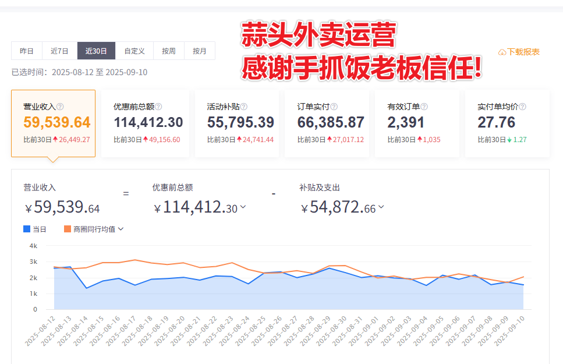The width and height of the screenshot is (563, 364).
Task: Select the 营业收入 metric card
Action: tap(53, 123)
